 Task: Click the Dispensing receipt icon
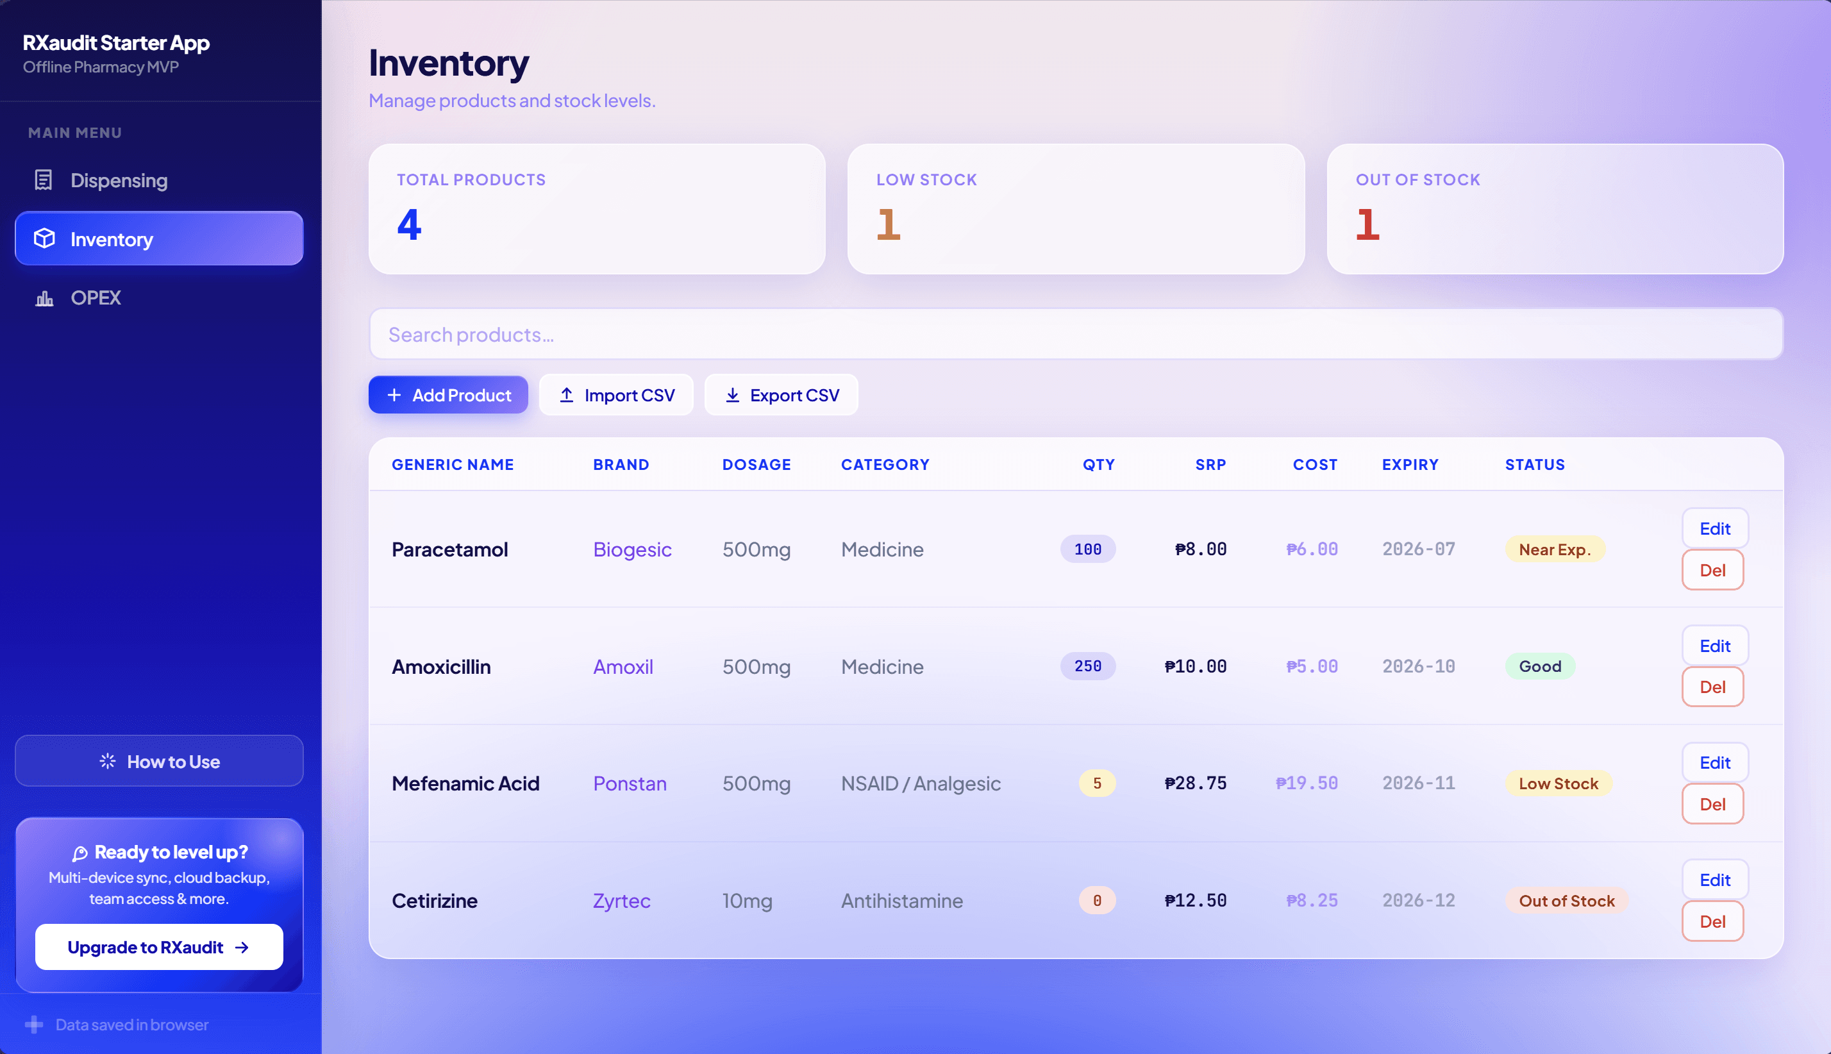point(44,180)
